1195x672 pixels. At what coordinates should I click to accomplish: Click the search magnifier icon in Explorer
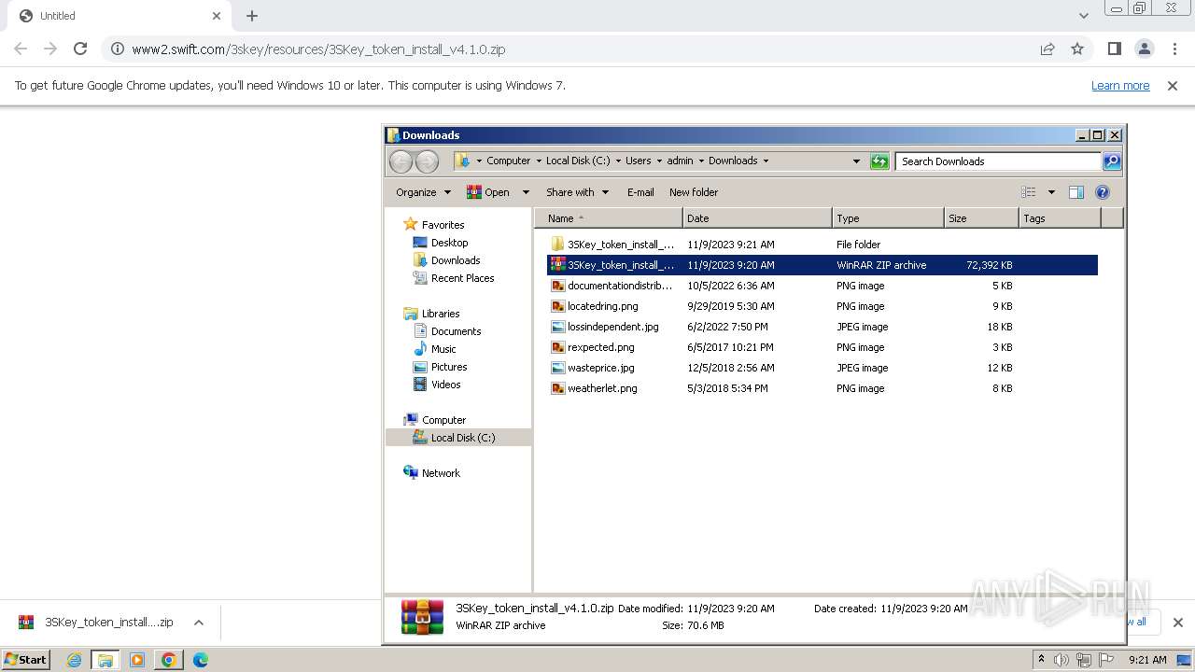pyautogui.click(x=1112, y=161)
